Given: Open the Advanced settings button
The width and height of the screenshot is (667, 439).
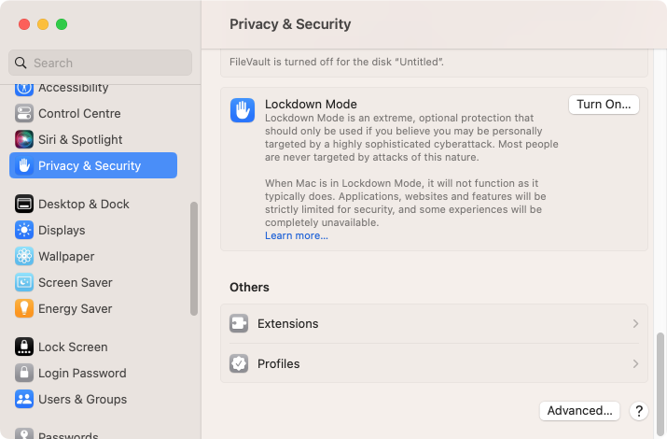Looking at the screenshot, I should click(579, 410).
